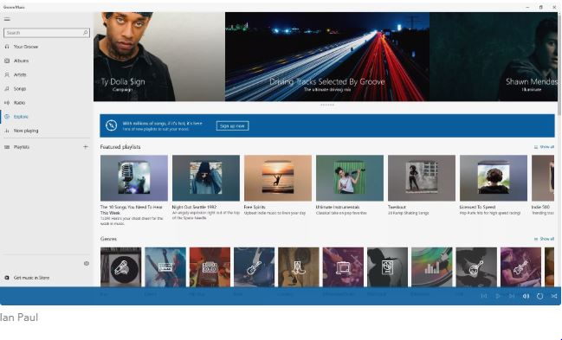Select the amplifier icon genre tile

(343, 267)
